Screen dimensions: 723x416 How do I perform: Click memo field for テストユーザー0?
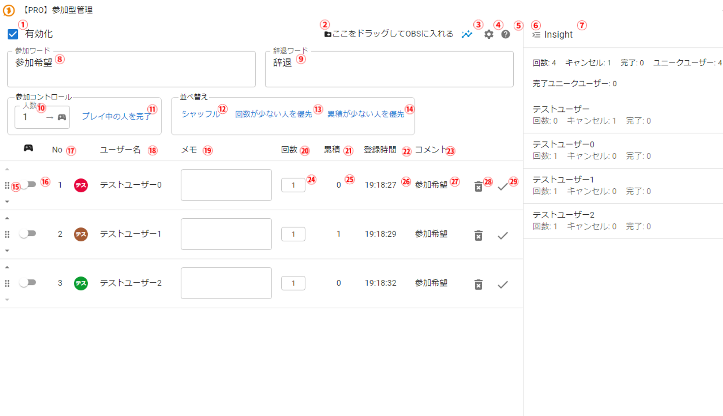pos(226,185)
